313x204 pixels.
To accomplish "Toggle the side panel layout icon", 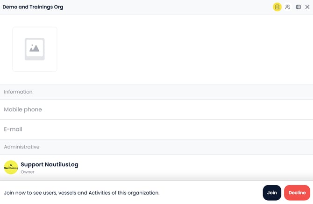I will [299, 7].
